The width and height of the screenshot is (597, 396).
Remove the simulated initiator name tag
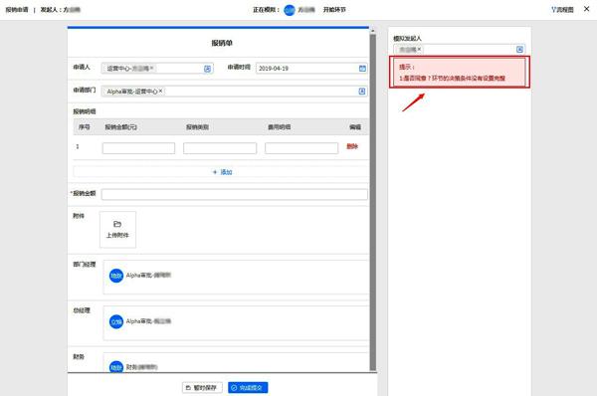click(419, 49)
